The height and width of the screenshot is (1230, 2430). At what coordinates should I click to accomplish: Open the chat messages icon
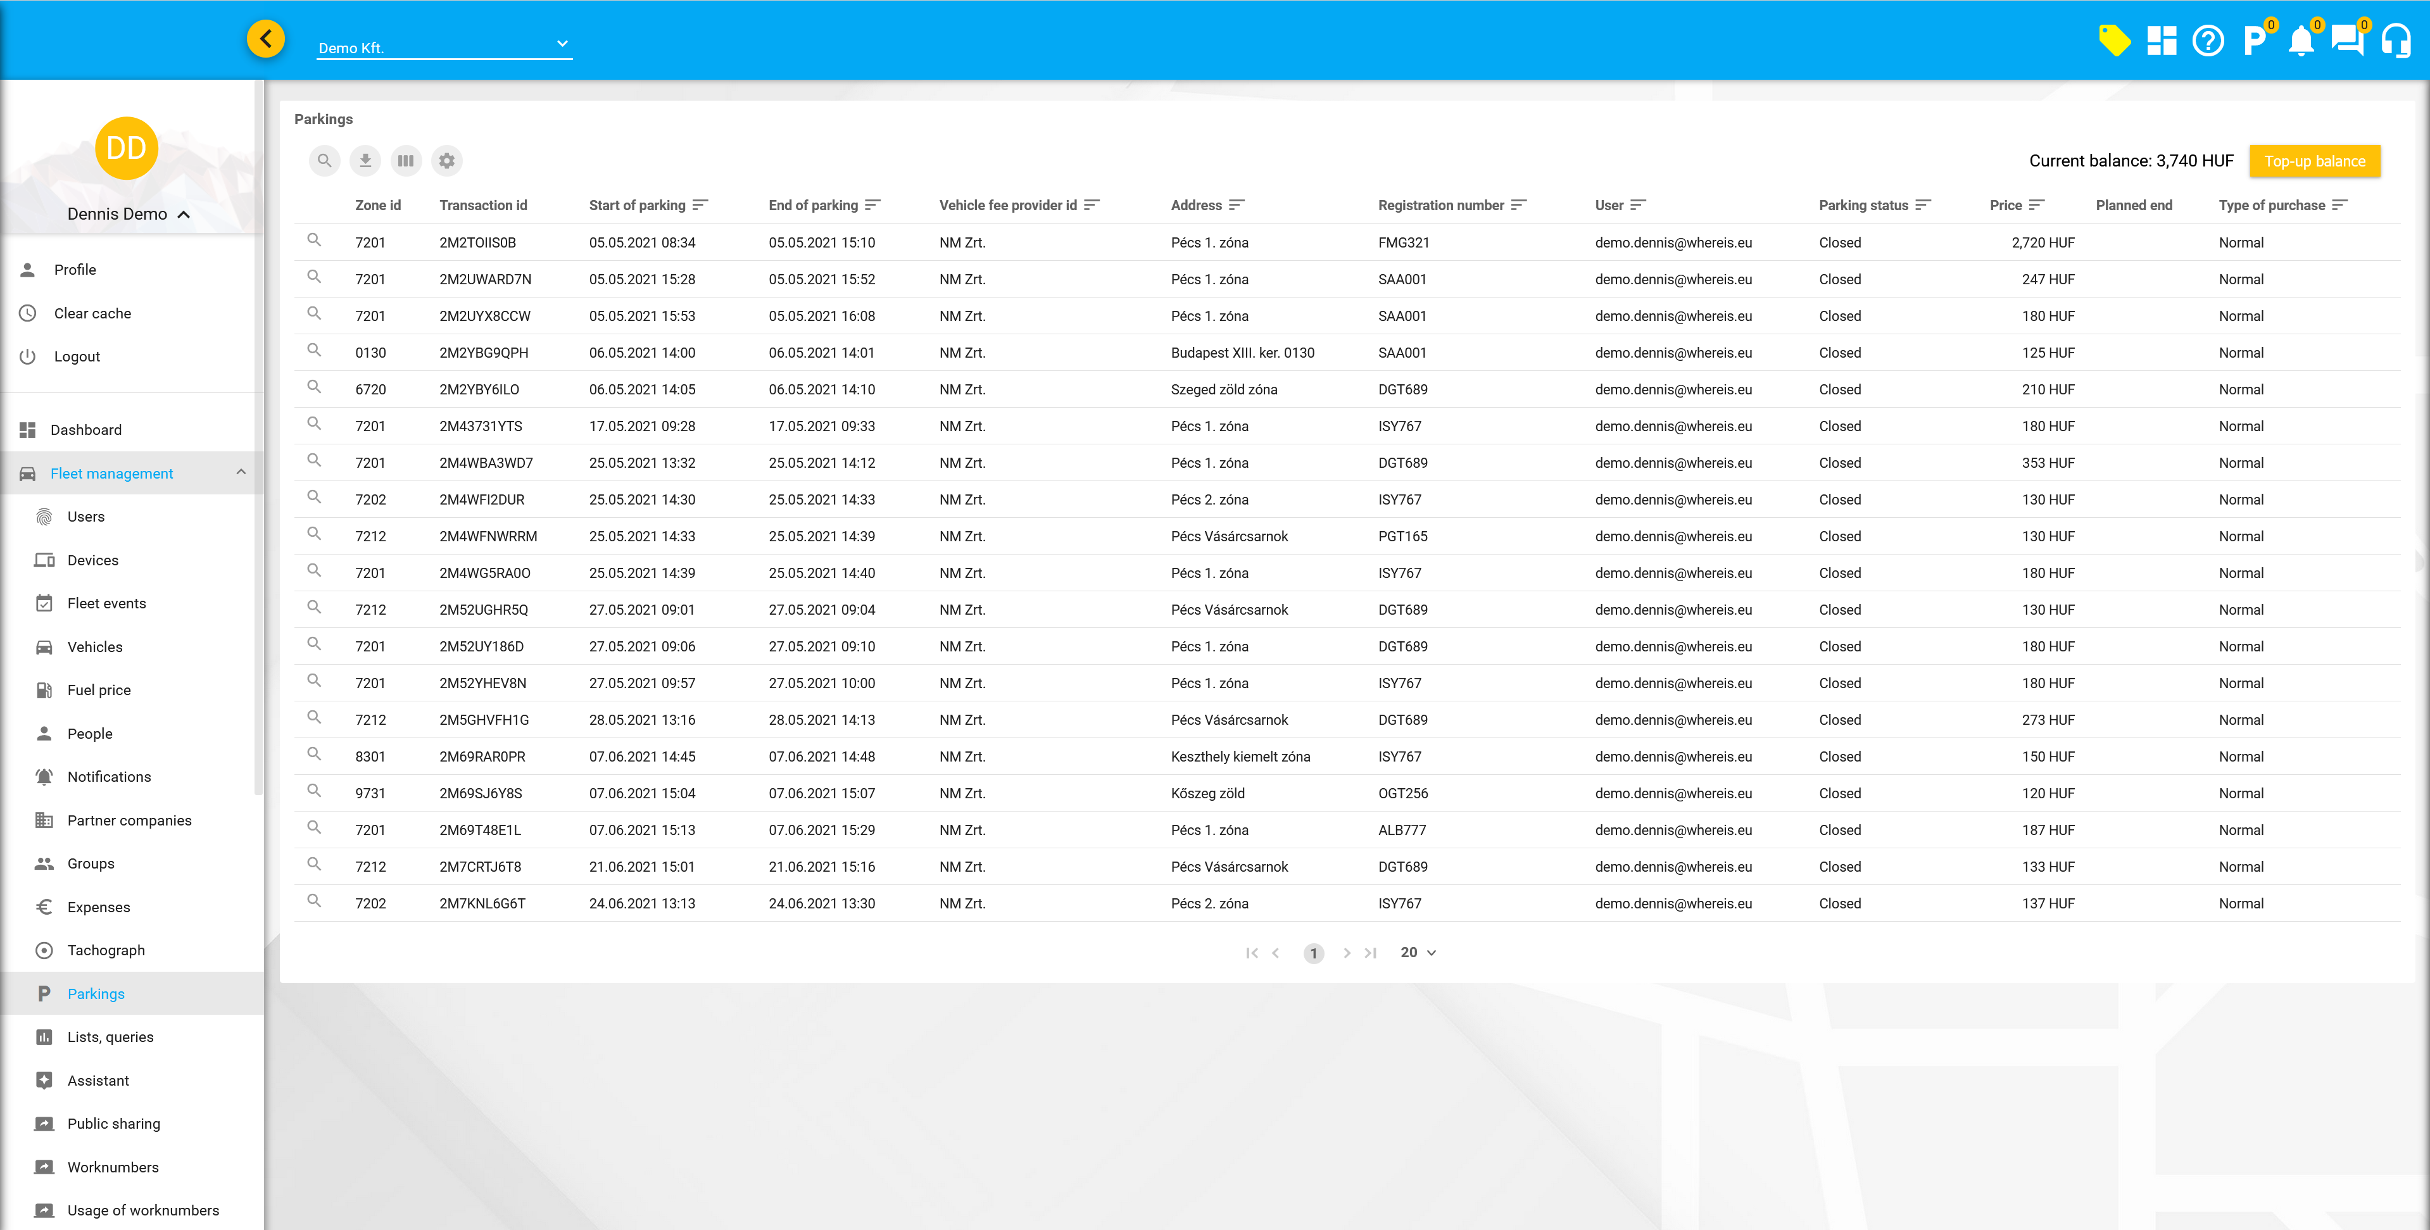pos(2347,41)
